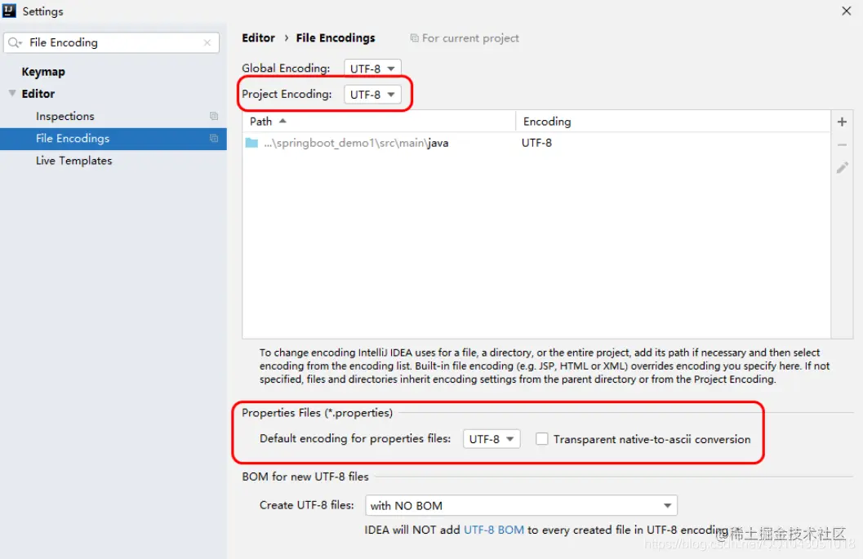Screen dimensions: 863x559
Task: Collapse the Editor tree node
Action: 12,93
